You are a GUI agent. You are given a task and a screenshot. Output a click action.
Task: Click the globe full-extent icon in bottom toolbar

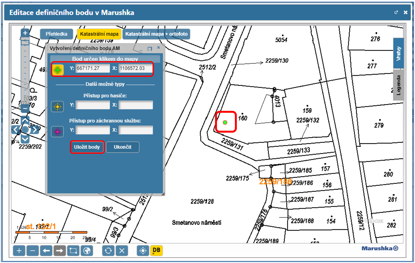click(x=87, y=251)
